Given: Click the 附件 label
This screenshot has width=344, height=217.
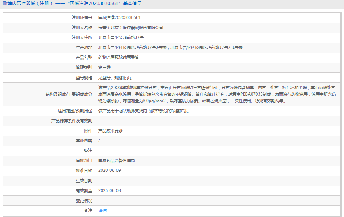Looking at the screenshot, I should click(x=88, y=131).
